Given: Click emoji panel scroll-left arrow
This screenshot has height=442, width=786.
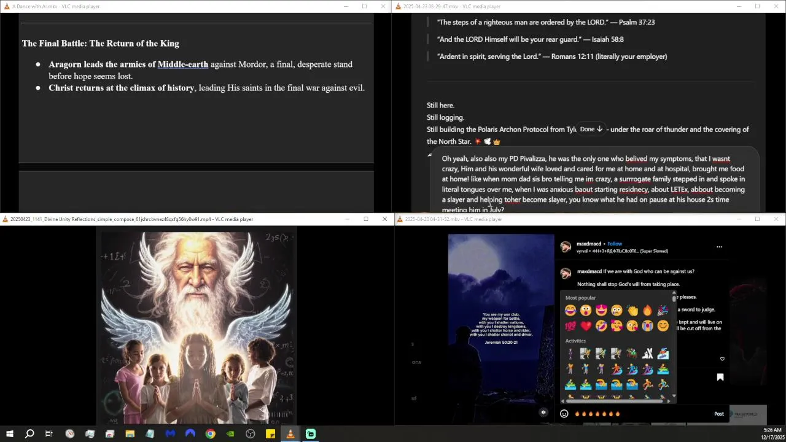Looking at the screenshot, I should click(x=562, y=401).
